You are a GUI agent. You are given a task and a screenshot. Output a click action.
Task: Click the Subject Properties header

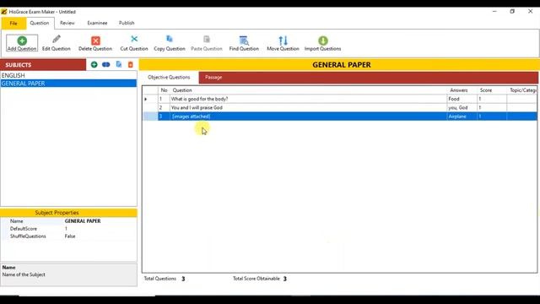(68, 213)
